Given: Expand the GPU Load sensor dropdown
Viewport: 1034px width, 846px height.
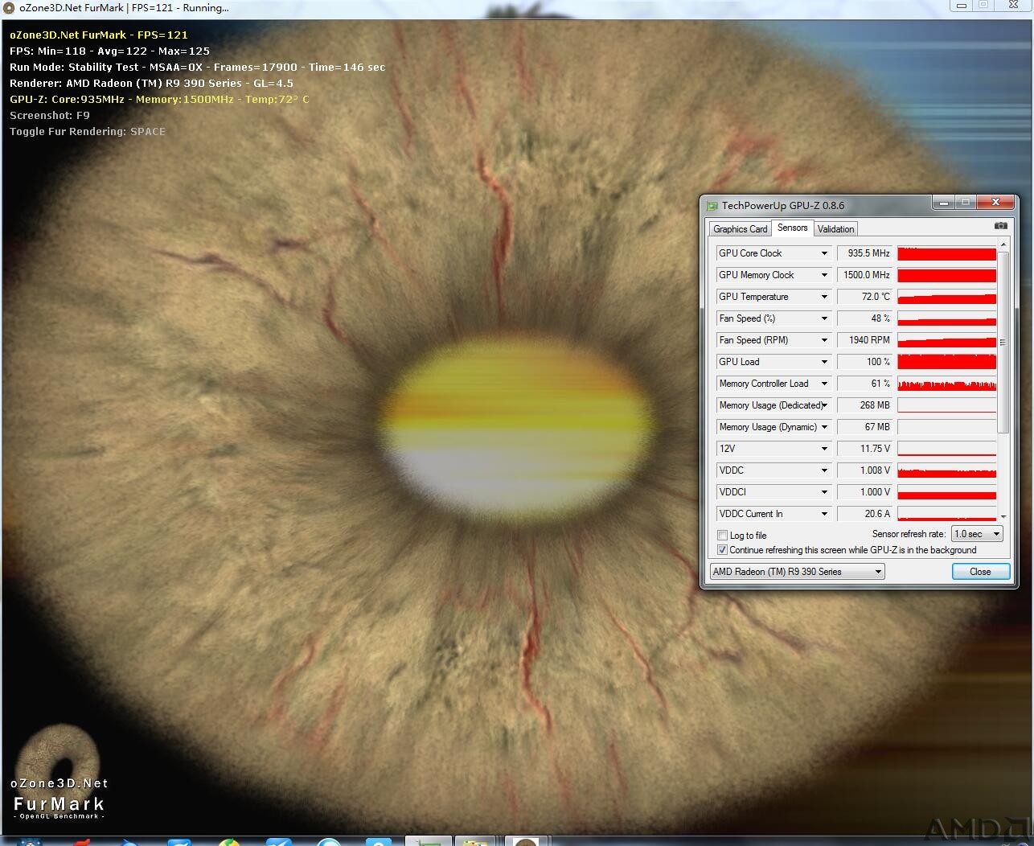Looking at the screenshot, I should tap(824, 362).
